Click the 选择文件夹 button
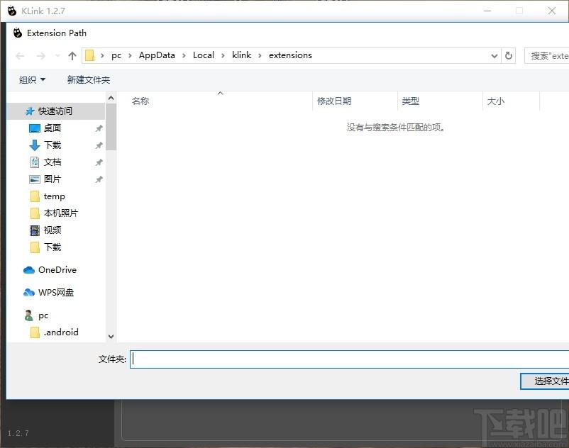Image resolution: width=569 pixels, height=448 pixels. [545, 381]
